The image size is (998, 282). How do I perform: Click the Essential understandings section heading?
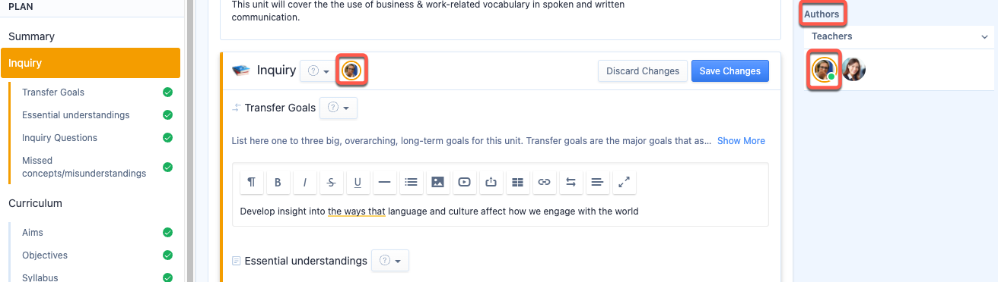point(306,261)
